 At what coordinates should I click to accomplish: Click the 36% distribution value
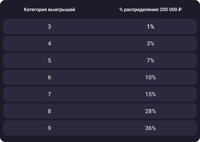(x=150, y=128)
